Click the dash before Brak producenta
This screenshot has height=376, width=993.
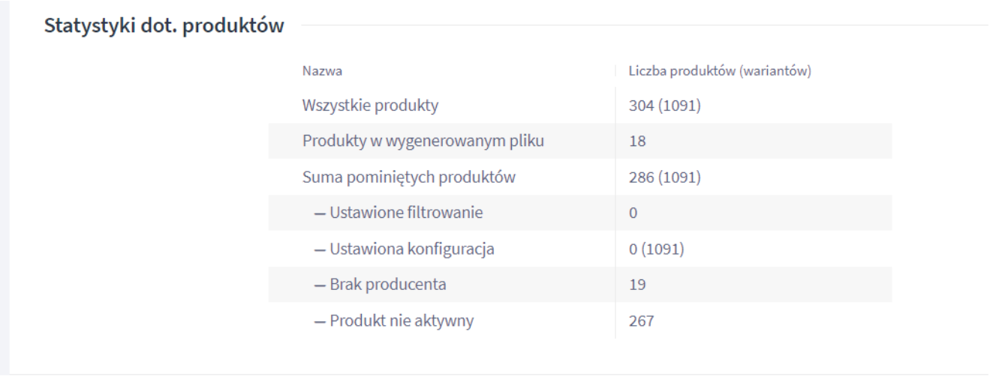coord(318,285)
